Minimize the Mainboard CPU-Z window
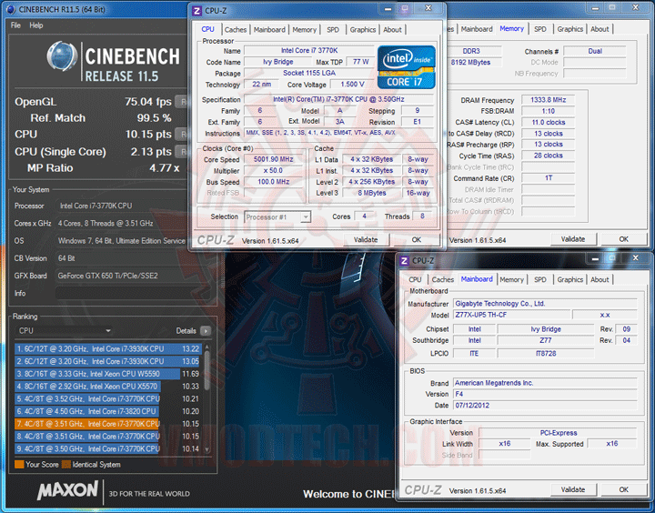The height and width of the screenshot is (513, 655). coord(595,258)
